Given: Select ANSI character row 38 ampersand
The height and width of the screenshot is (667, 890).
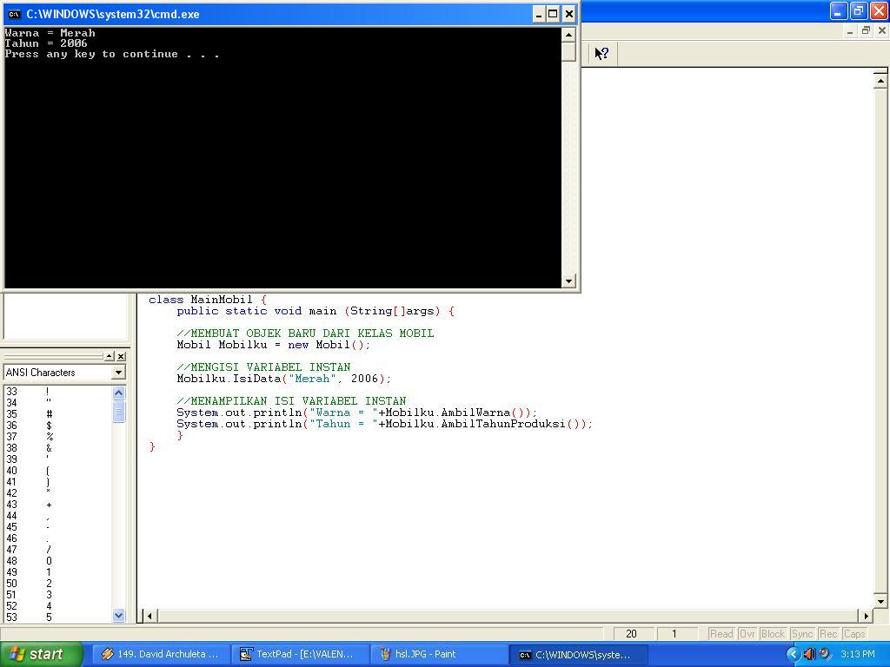Looking at the screenshot, I should pos(56,448).
